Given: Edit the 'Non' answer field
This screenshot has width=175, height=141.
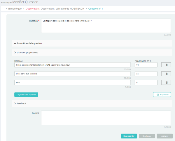Looking at the screenshot, I should point(72,83).
